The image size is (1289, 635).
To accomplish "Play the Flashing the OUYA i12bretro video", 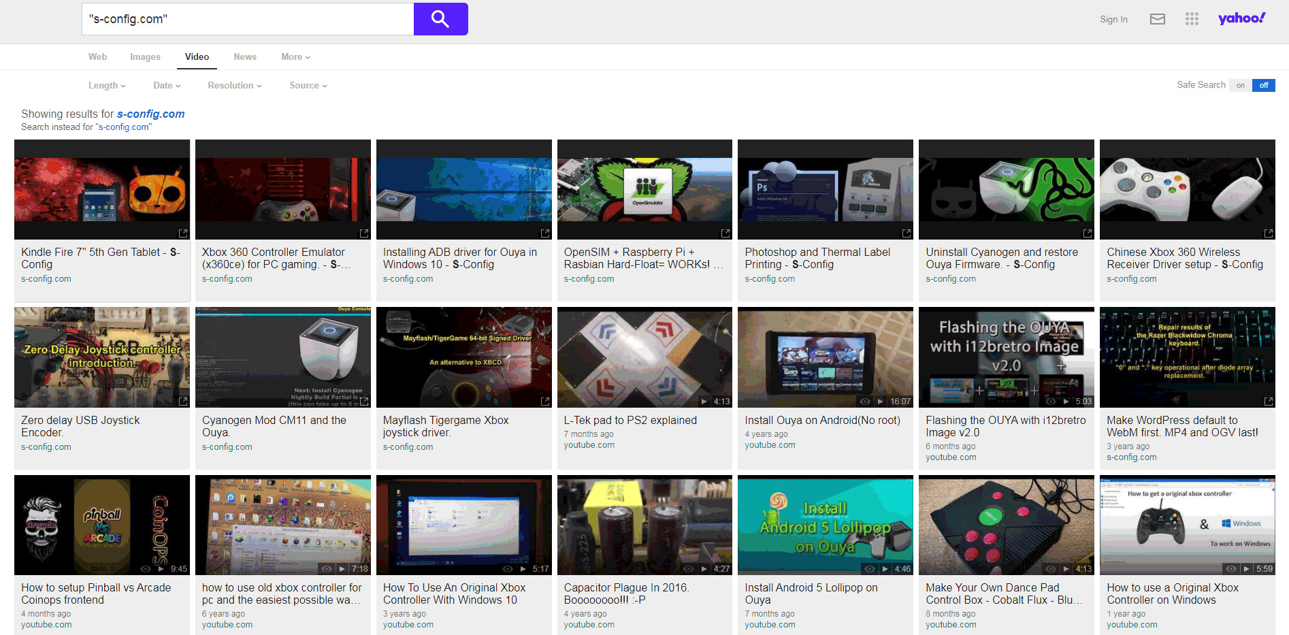I will [1066, 402].
